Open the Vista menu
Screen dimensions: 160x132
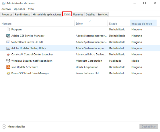coord(31,9)
